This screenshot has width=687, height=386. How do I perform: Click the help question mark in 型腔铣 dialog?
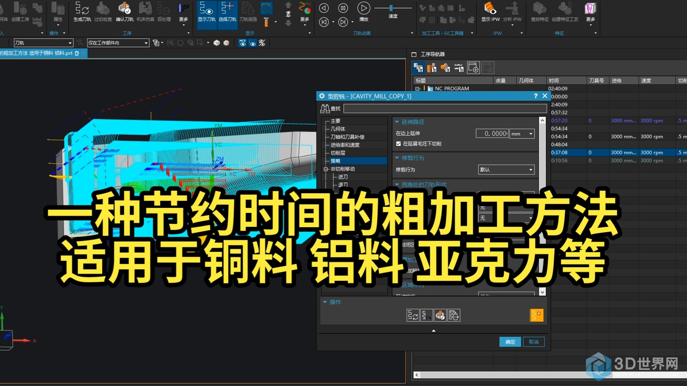(535, 96)
